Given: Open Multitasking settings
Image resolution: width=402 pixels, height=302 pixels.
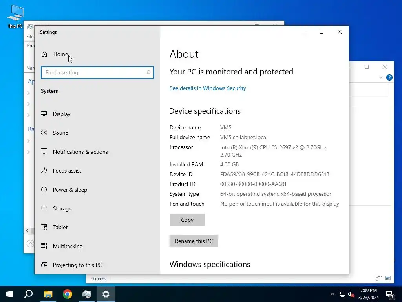Looking at the screenshot, I should (x=62, y=246).
